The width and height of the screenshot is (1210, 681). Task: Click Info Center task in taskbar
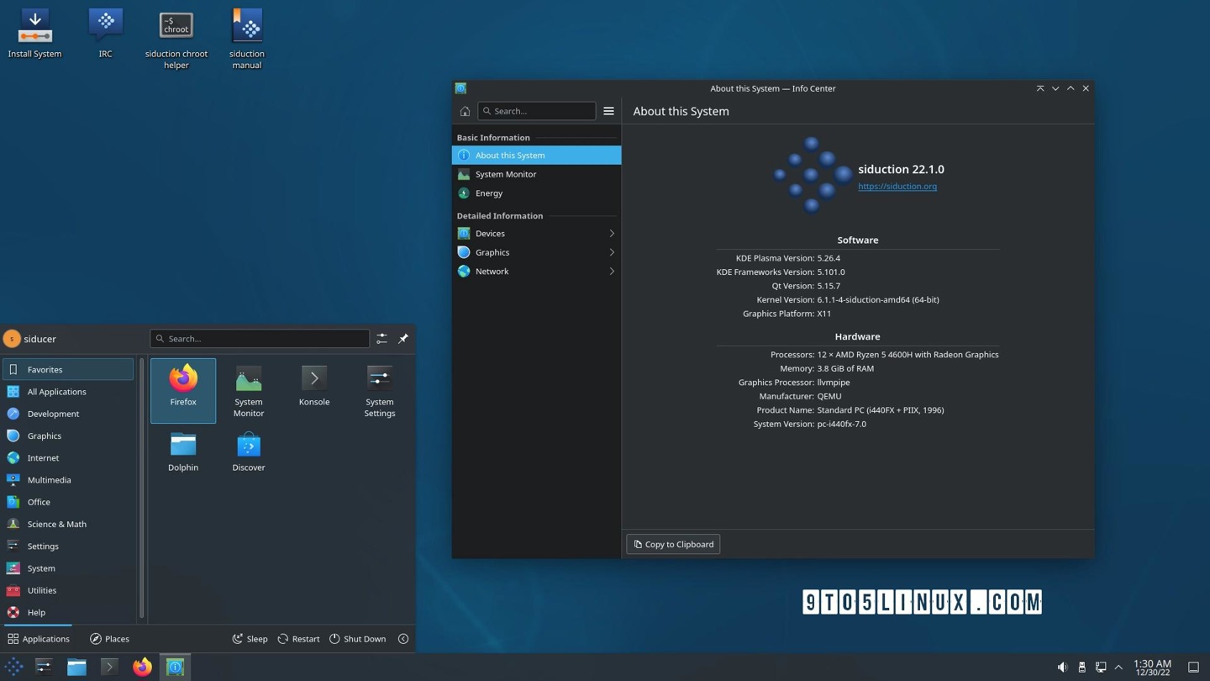[x=175, y=667]
